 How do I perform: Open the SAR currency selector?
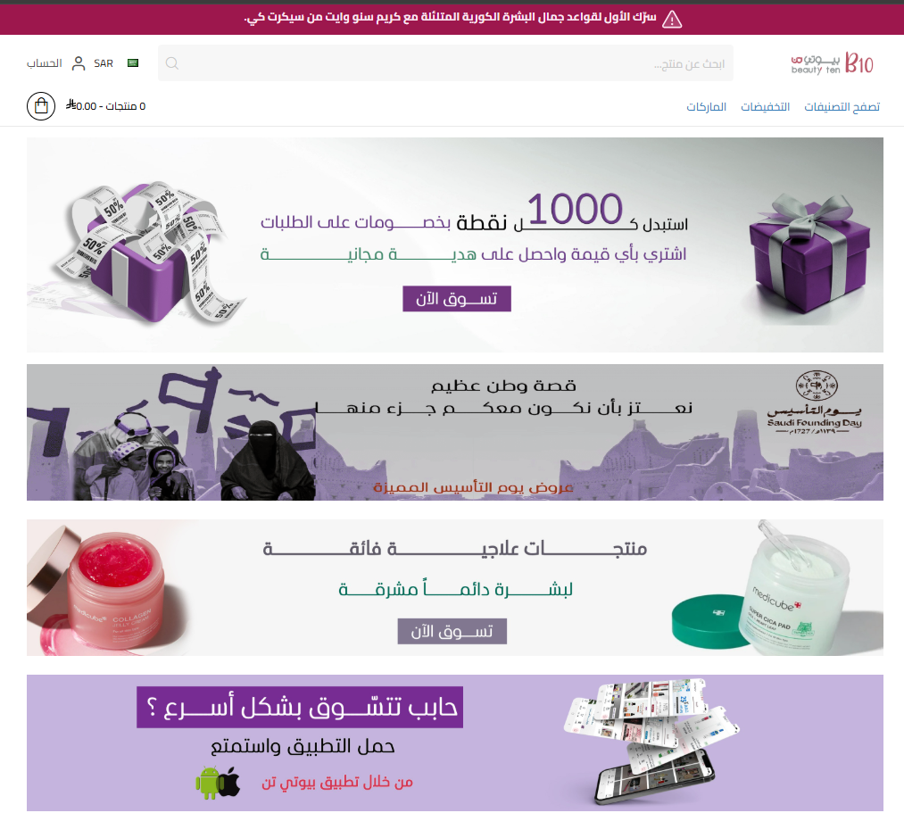(104, 63)
